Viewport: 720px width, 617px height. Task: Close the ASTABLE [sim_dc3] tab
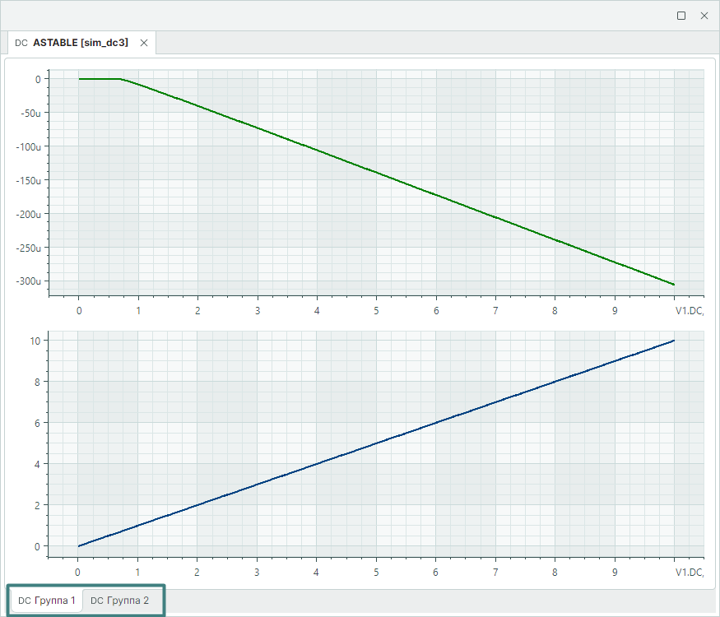144,43
